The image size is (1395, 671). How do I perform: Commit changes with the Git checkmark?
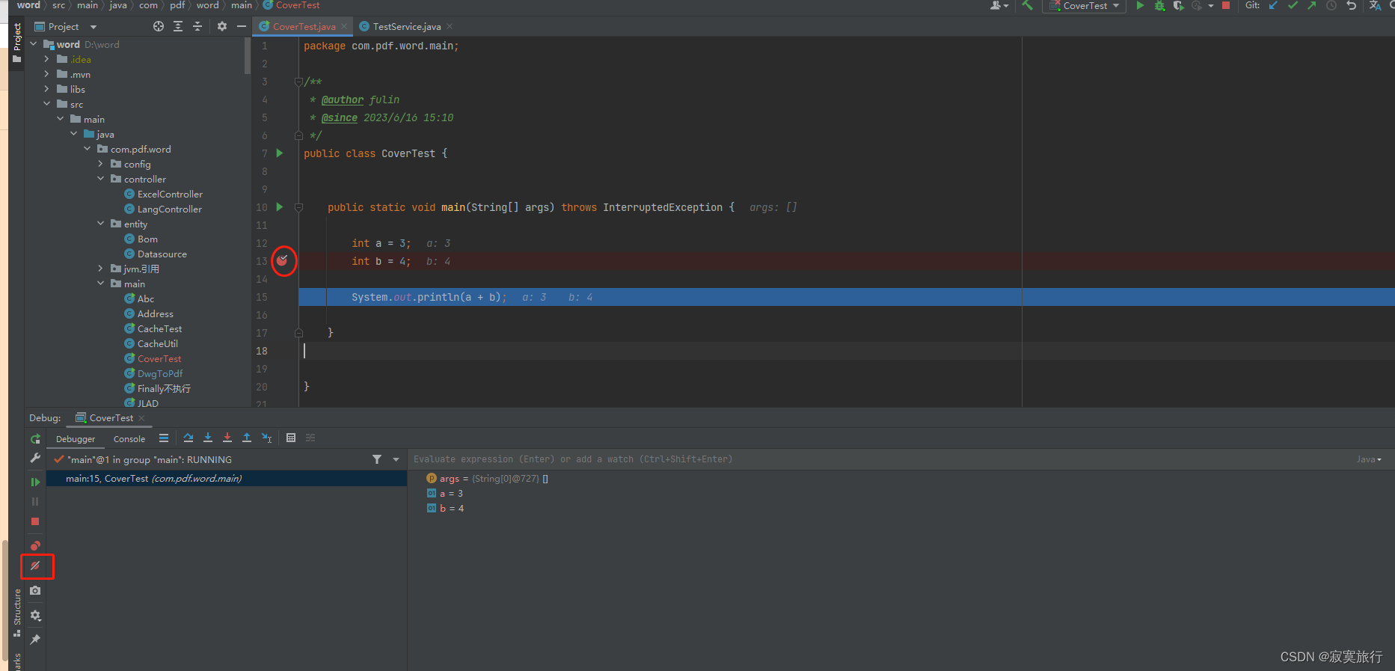1293,6
